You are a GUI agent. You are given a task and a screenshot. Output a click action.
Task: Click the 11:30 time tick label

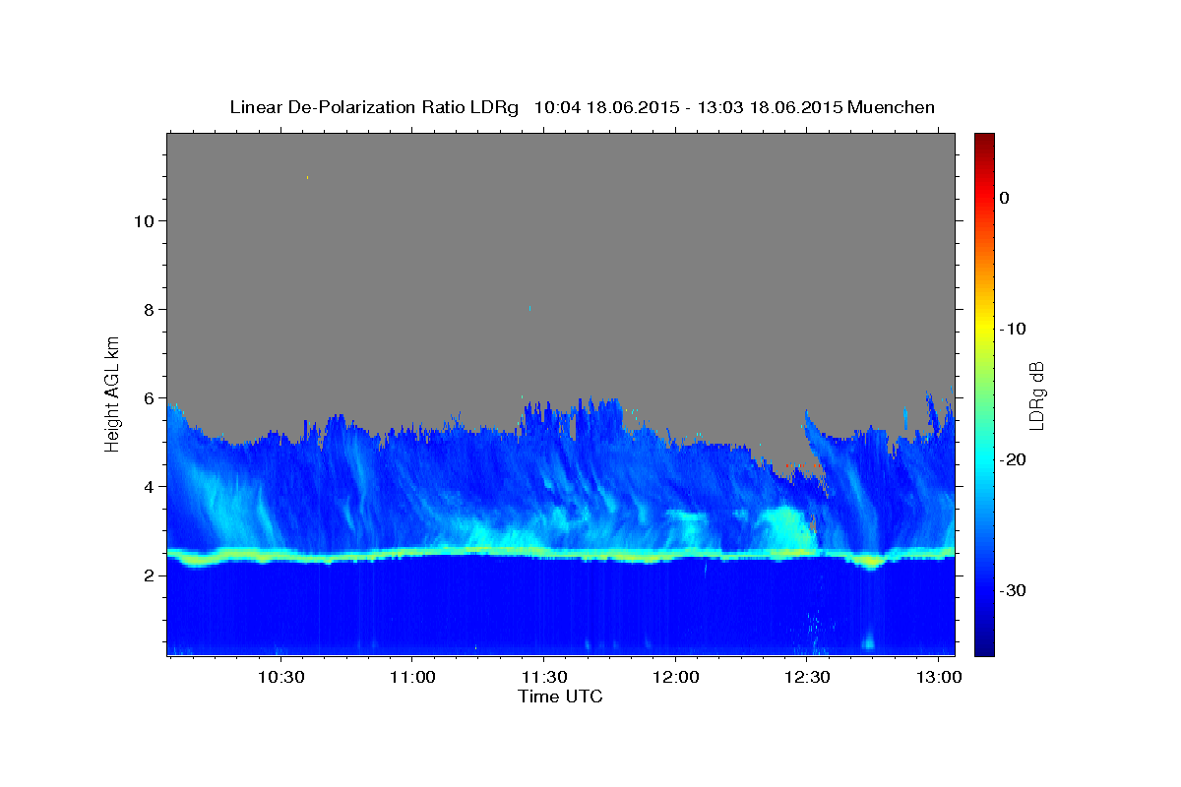[543, 677]
